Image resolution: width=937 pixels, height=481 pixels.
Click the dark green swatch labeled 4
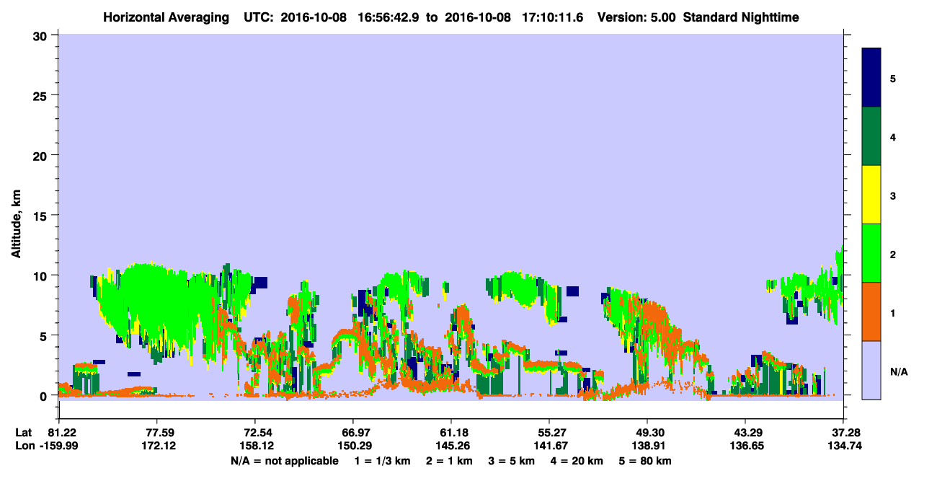[x=871, y=136]
